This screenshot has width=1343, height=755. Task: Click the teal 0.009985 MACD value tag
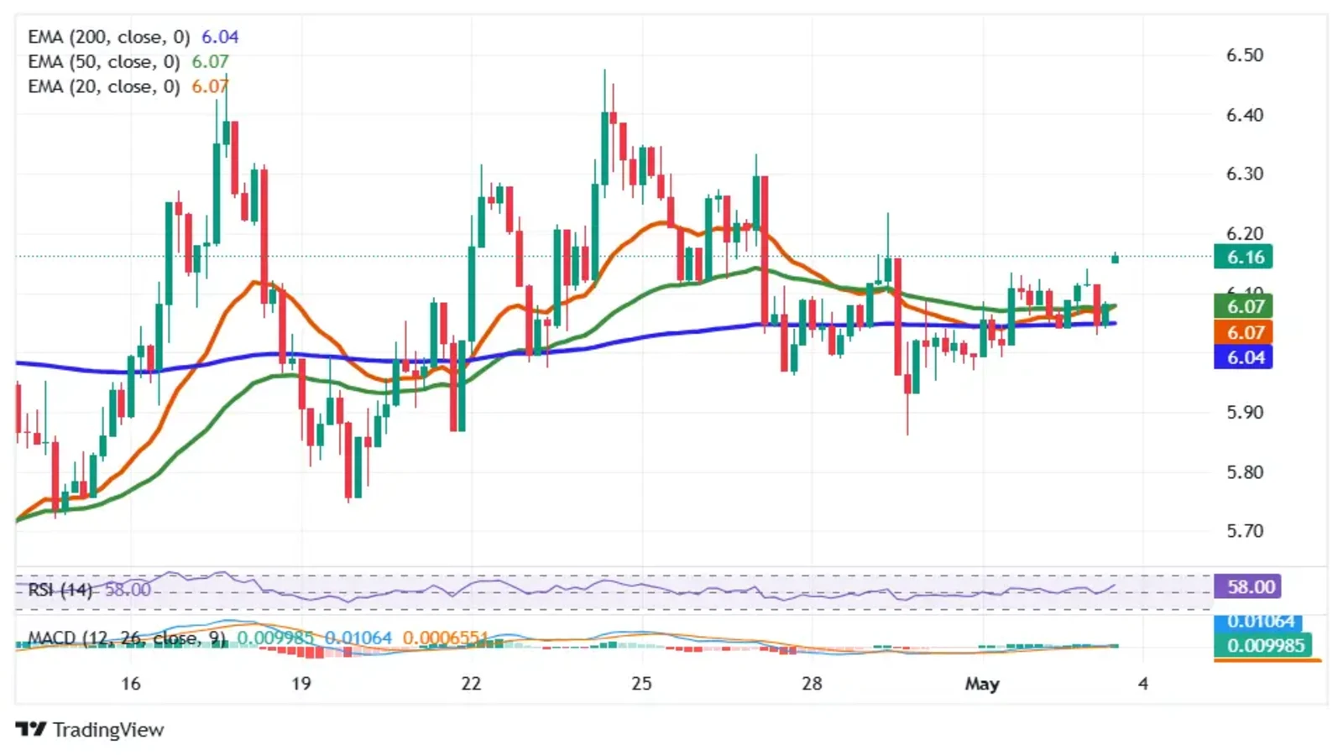click(x=1262, y=645)
